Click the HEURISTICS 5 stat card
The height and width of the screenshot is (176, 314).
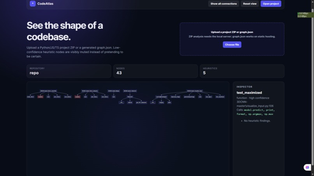point(242,71)
